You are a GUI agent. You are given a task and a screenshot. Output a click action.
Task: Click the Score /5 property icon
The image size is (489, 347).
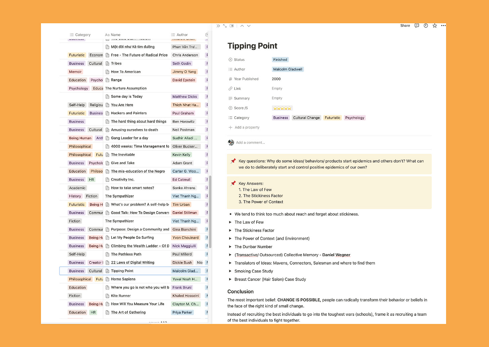(230, 108)
